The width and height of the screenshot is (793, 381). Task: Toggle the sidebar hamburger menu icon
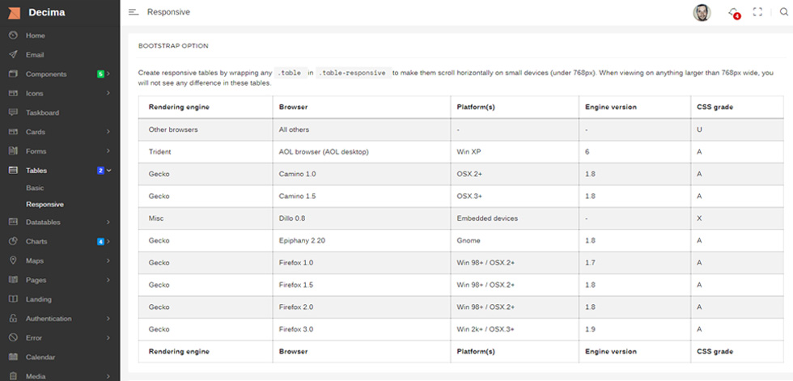(x=134, y=12)
